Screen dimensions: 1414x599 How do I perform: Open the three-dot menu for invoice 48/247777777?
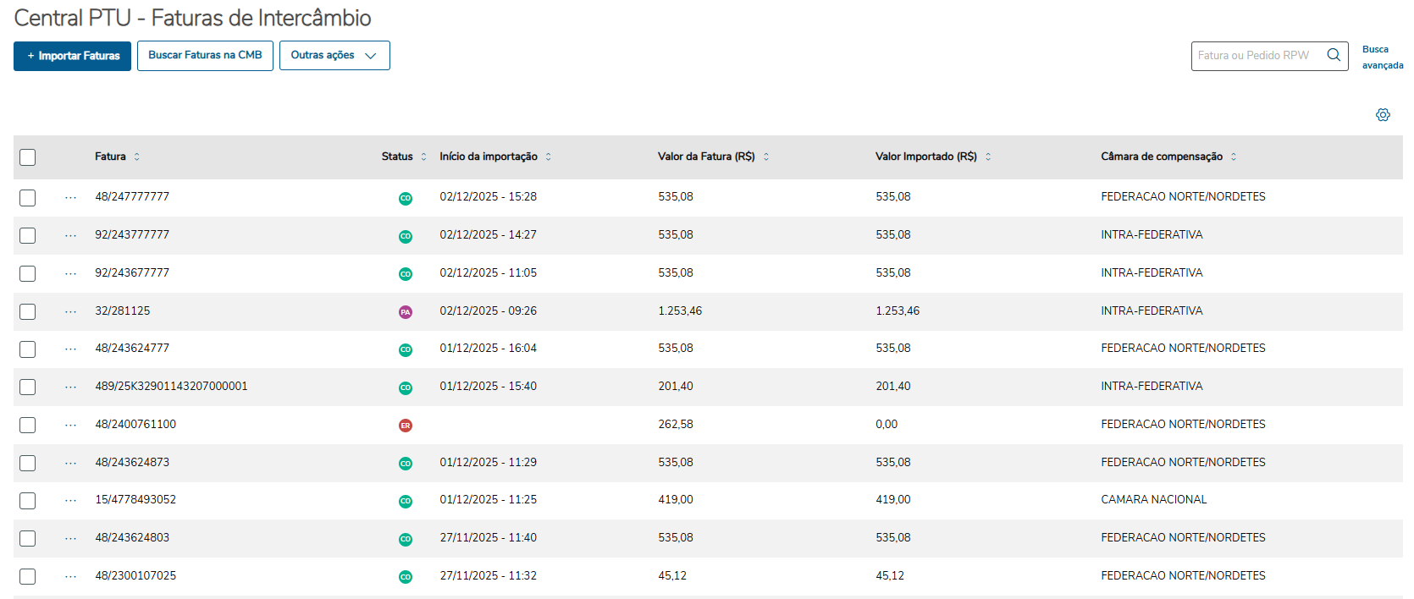tap(70, 197)
